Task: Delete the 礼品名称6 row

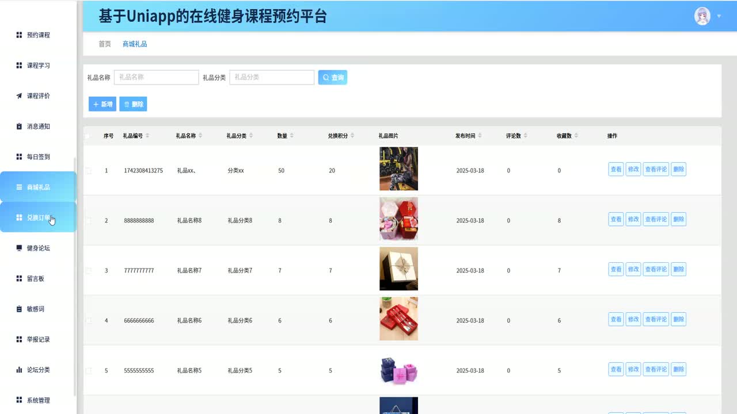Action: [x=679, y=319]
